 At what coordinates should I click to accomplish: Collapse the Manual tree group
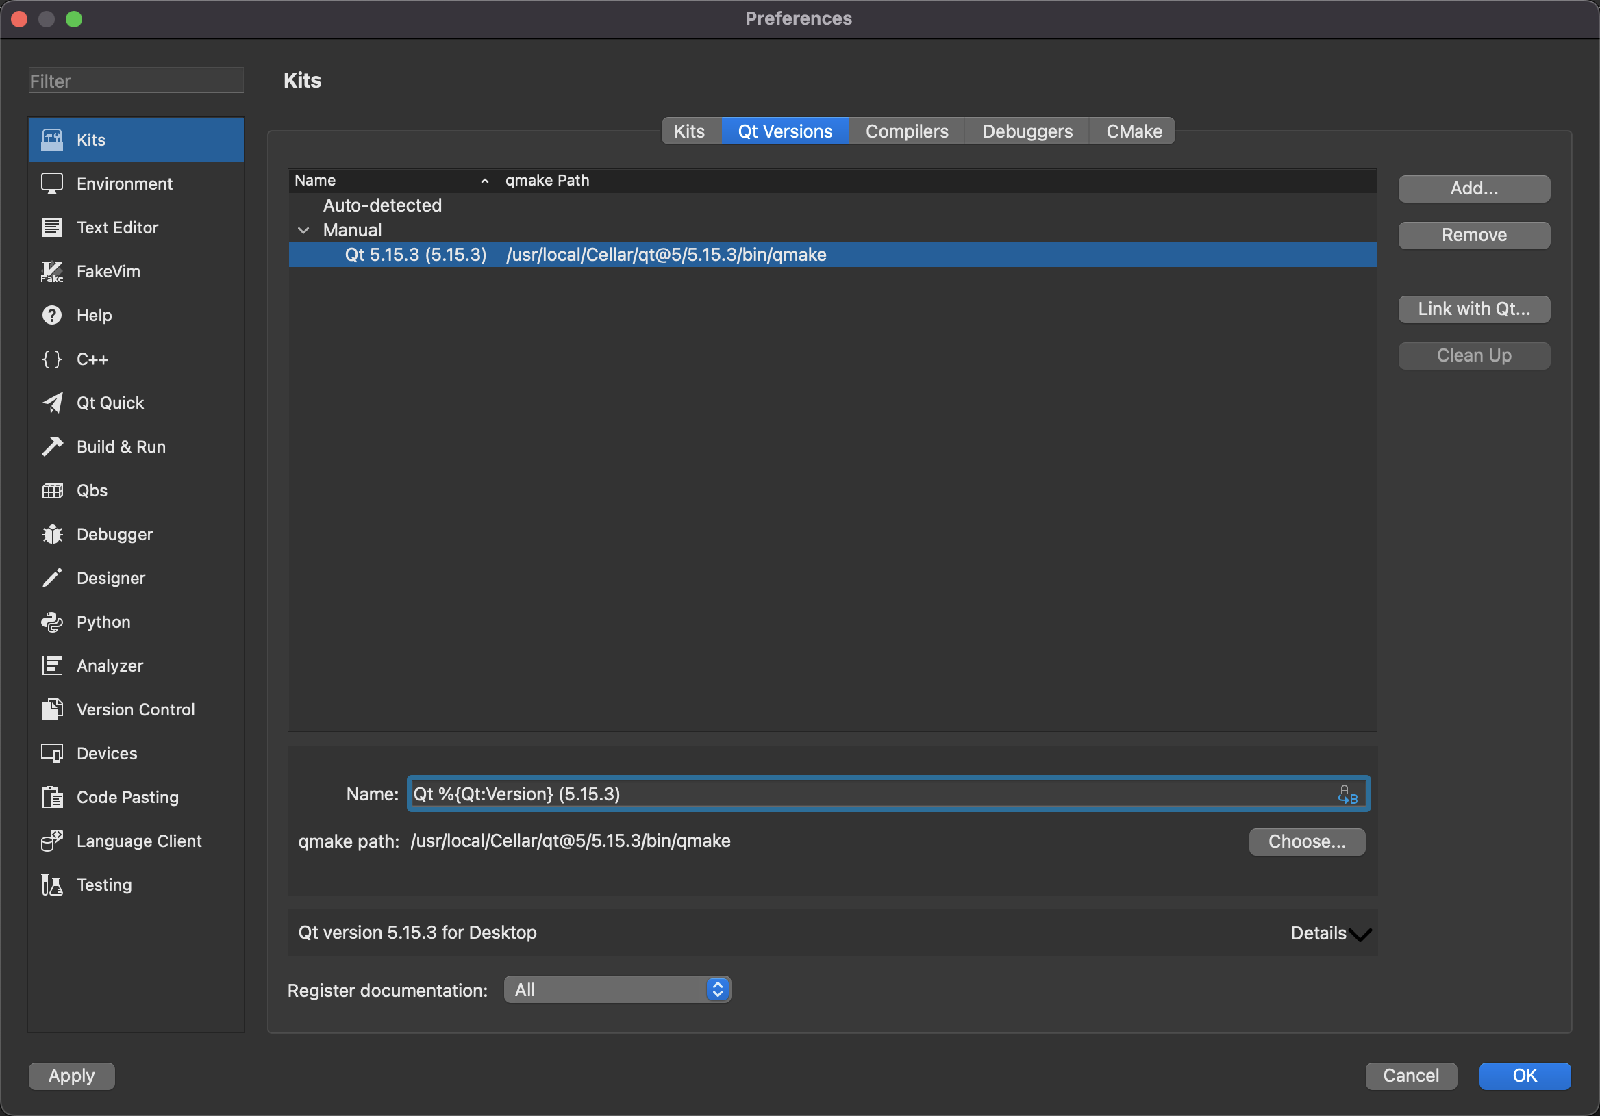coord(303,231)
